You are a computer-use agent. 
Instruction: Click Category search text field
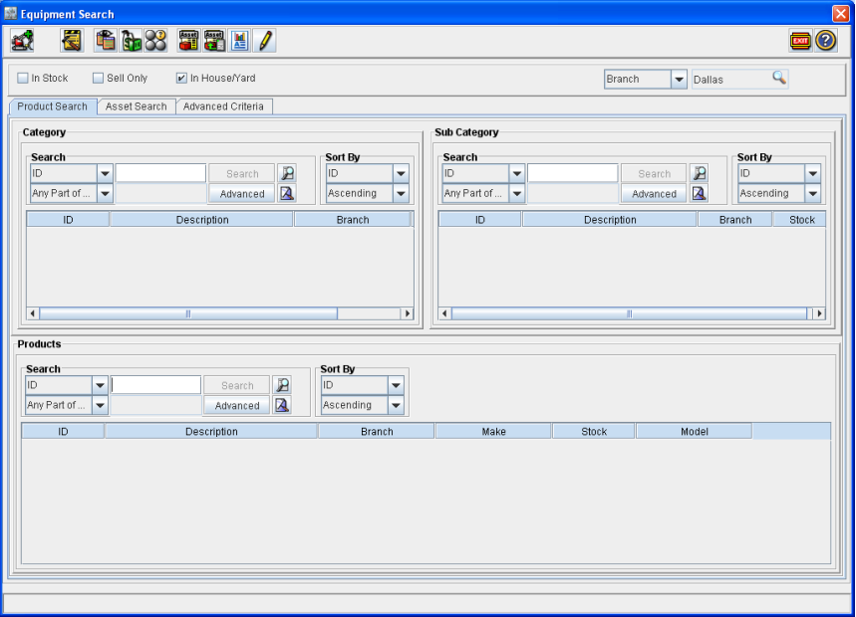tap(160, 173)
